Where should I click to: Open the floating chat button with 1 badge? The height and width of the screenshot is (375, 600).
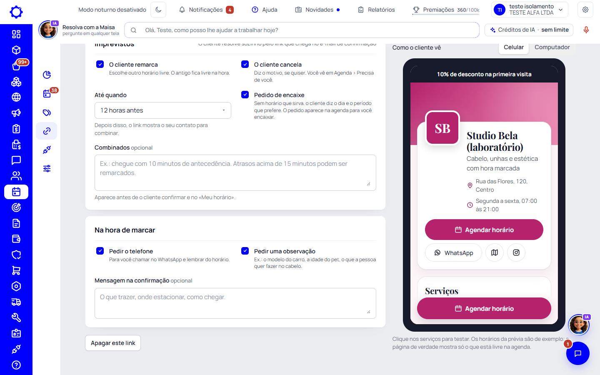tap(578, 353)
